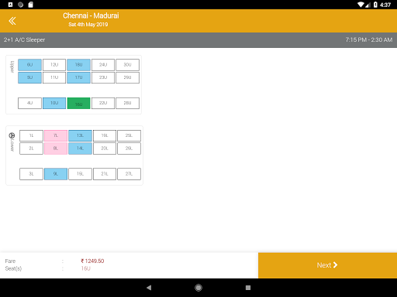
Task: Select upper berth seat 23U
Action: pos(103,77)
